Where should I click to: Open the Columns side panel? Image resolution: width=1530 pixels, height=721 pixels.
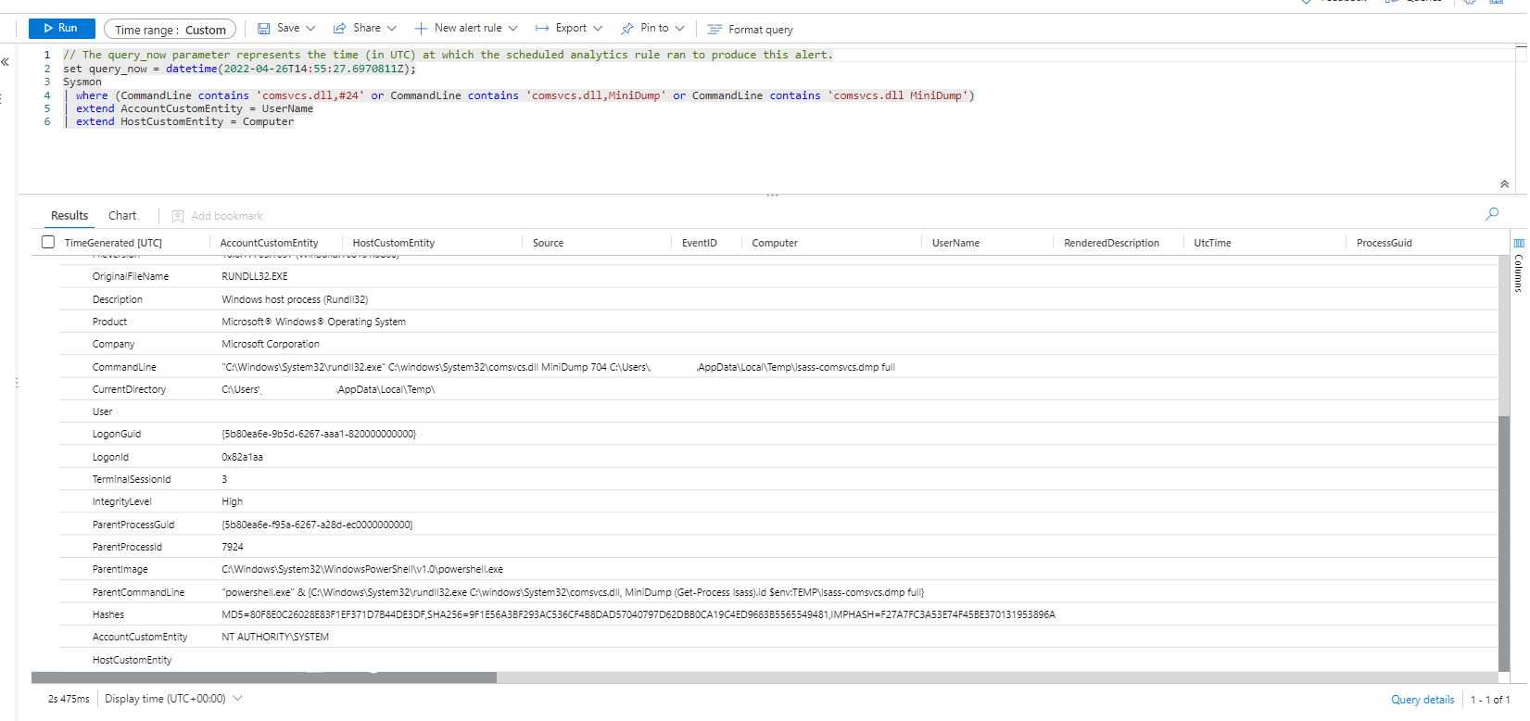(1519, 264)
